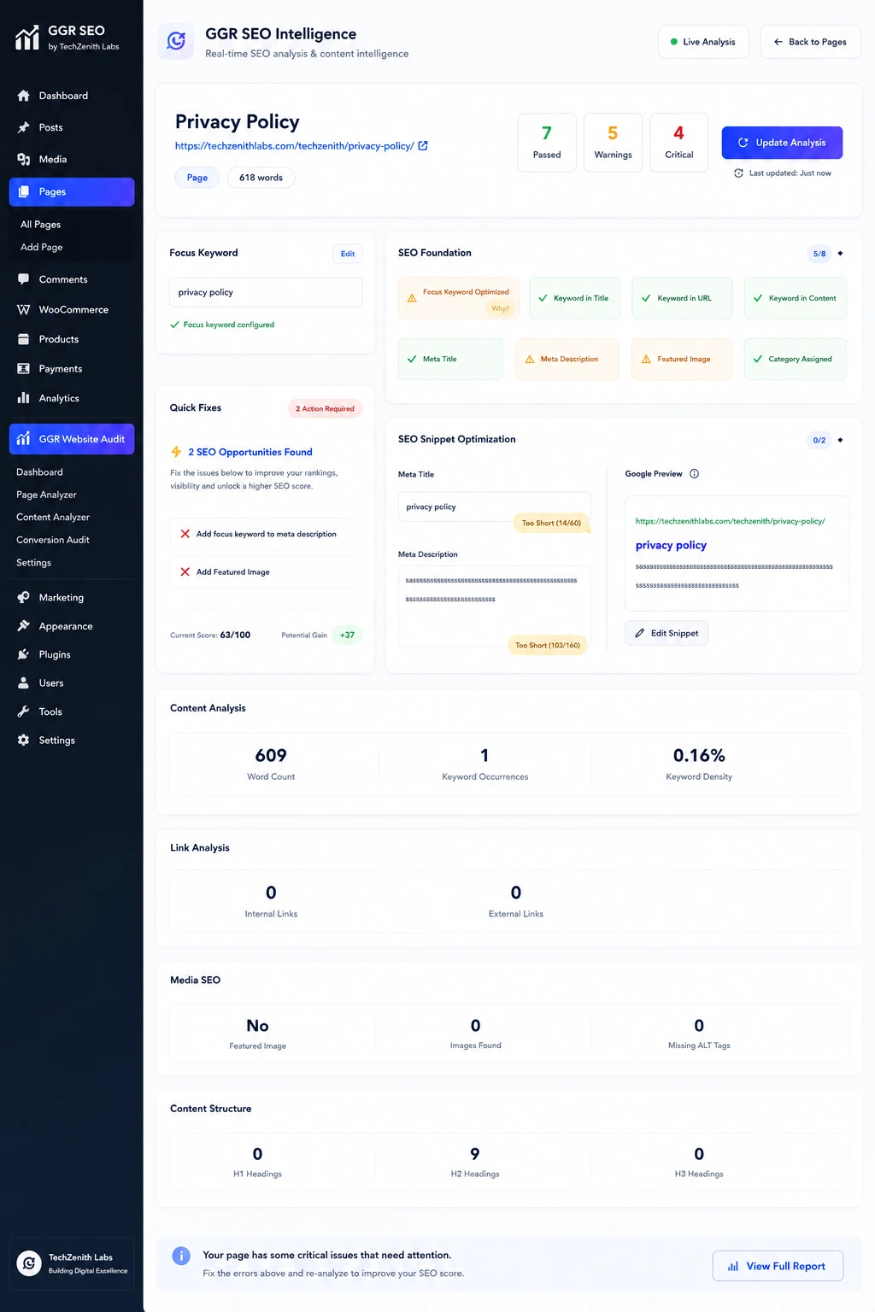Click the Live Analysis button
Screen dimensions: 875x1312
pyautogui.click(x=703, y=42)
